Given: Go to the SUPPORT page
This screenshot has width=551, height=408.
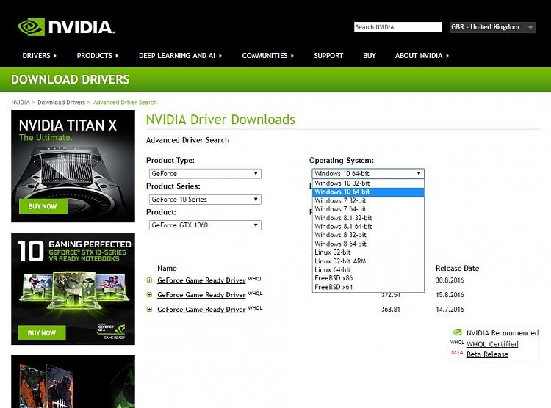Looking at the screenshot, I should tap(328, 56).
